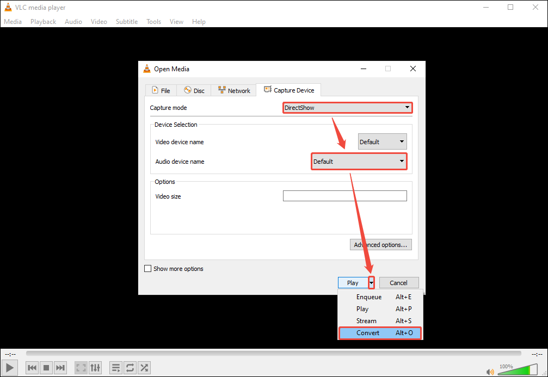Open the Video device name dropdown
548x377 pixels.
pyautogui.click(x=382, y=141)
